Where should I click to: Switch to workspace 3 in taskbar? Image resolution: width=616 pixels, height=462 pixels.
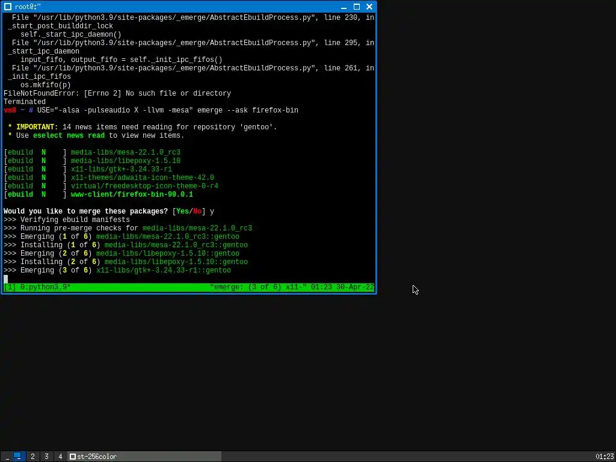coord(46,456)
